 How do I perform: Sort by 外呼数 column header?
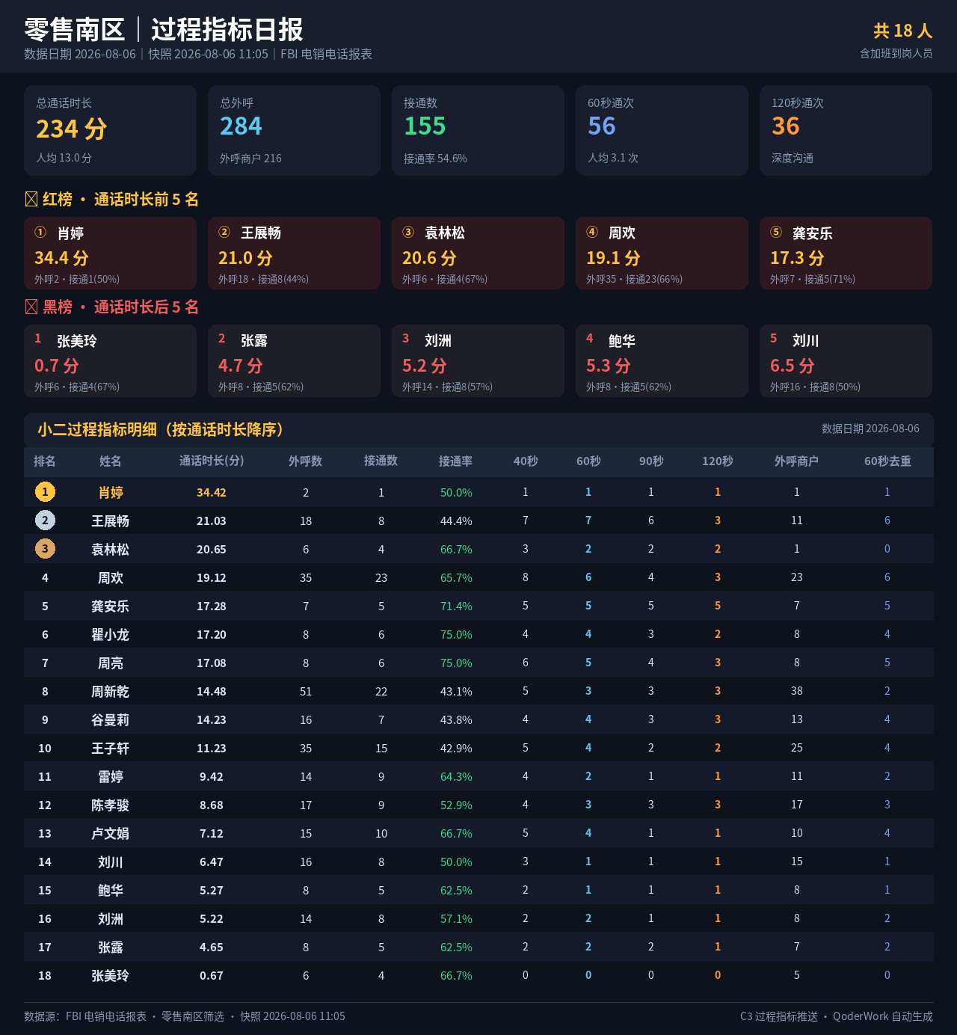306,461
